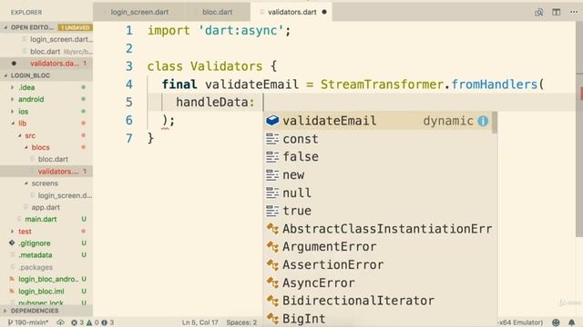Pick the false keyword suggestion

[377, 157]
